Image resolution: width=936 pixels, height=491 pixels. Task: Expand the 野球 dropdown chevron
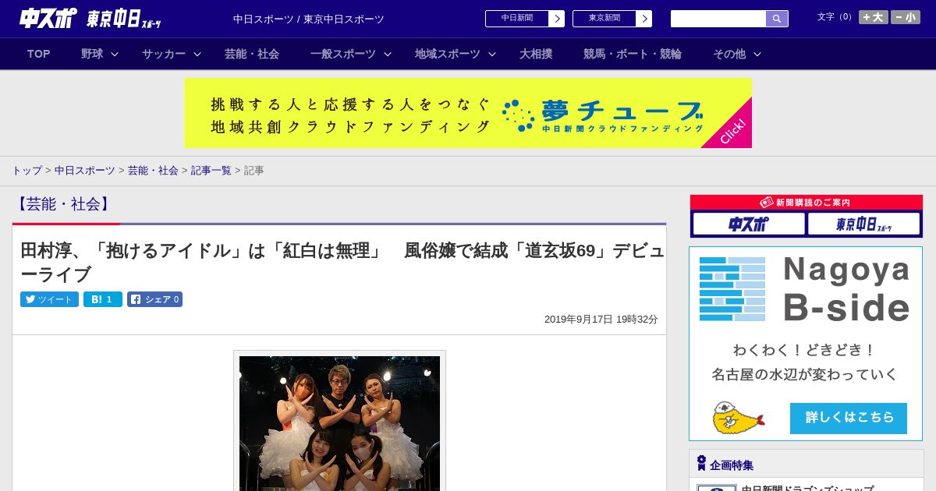click(115, 54)
